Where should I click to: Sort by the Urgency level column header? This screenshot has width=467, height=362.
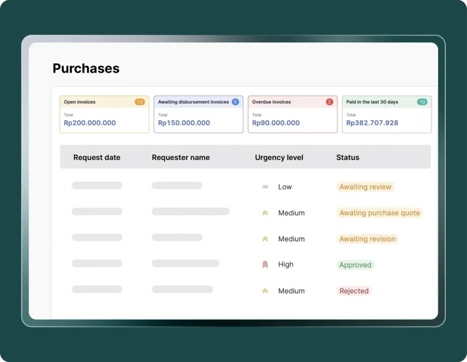279,157
